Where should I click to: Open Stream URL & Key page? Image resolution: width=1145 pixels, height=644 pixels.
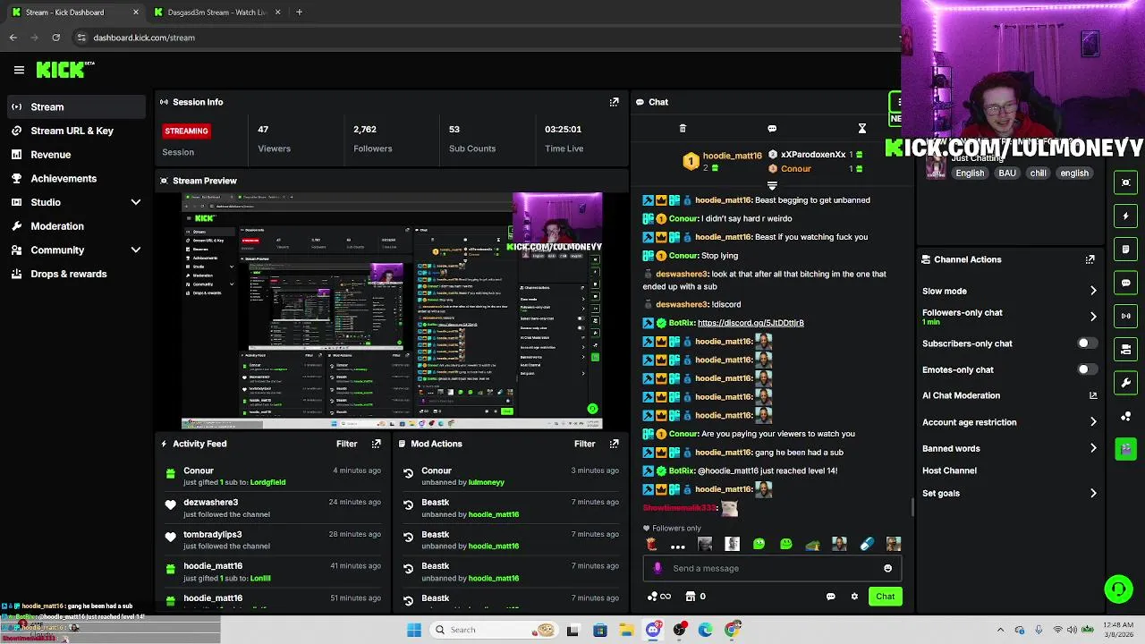pos(73,131)
